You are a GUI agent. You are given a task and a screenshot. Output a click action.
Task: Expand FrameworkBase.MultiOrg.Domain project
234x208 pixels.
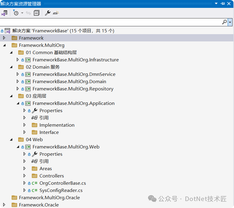pos(17,81)
